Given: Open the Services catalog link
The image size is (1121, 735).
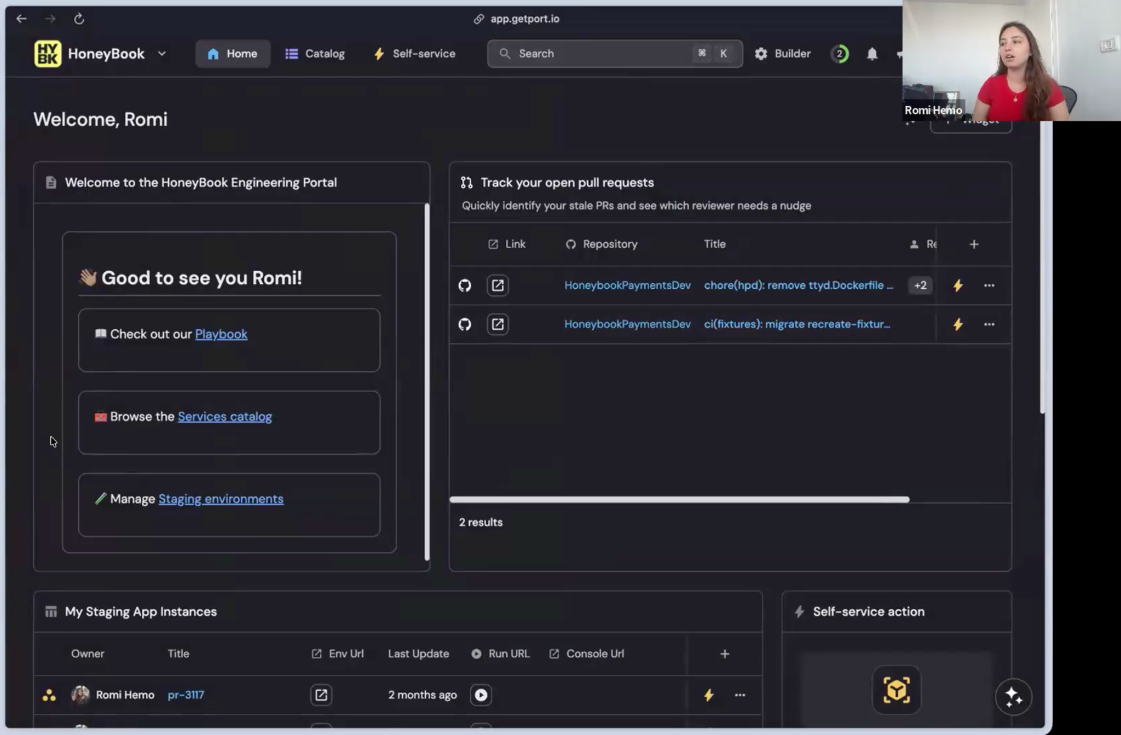Looking at the screenshot, I should pyautogui.click(x=224, y=417).
